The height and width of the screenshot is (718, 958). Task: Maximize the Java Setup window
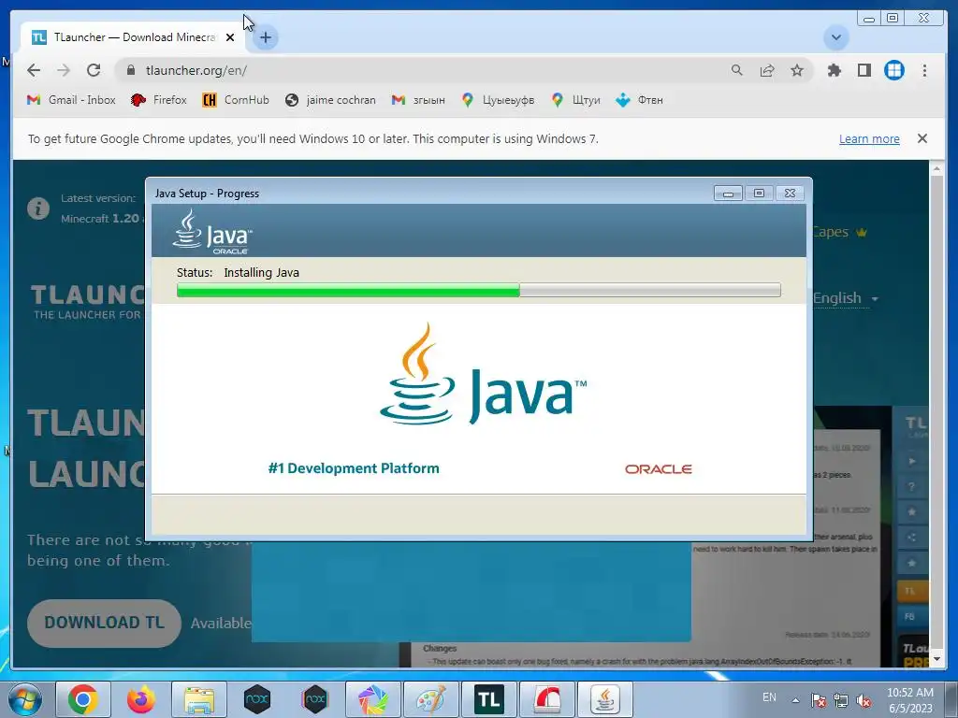(759, 193)
